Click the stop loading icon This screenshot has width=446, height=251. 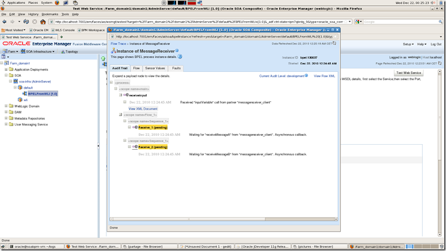click(x=35, y=22)
